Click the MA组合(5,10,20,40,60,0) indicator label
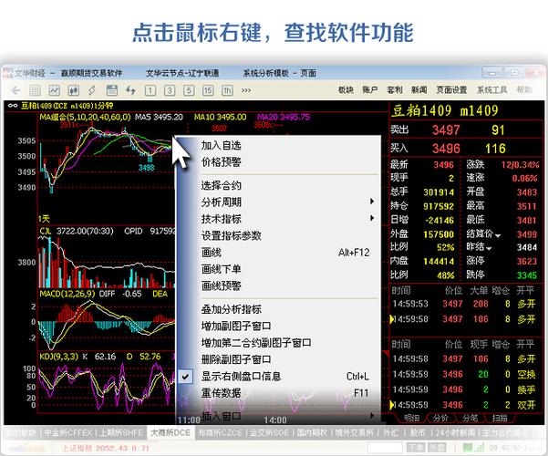The height and width of the screenshot is (456, 548). click(x=85, y=117)
